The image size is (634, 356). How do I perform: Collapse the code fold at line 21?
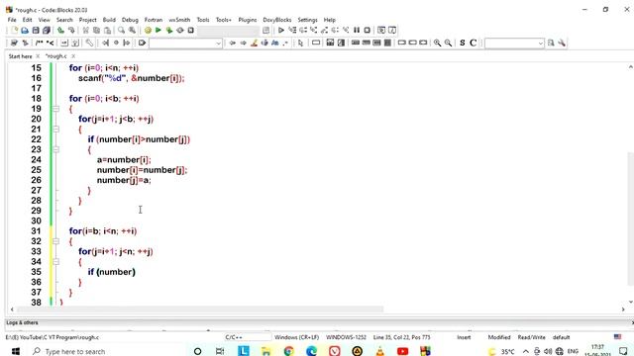[55, 130]
